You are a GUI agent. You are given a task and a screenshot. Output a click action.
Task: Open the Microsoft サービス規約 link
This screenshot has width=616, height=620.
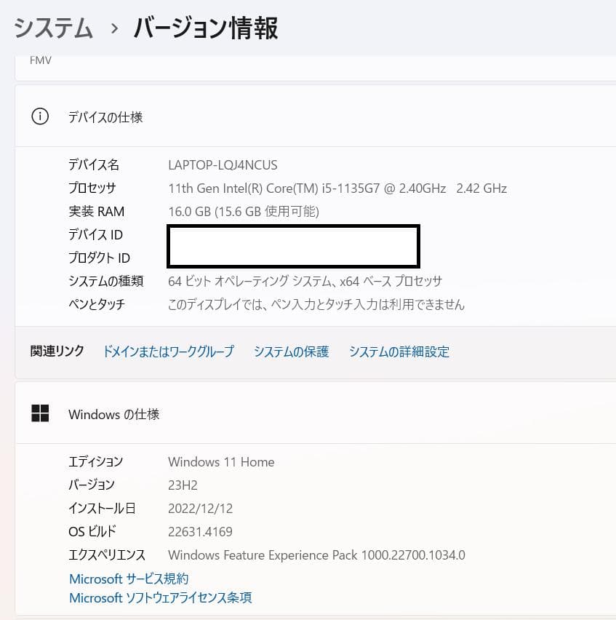click(127, 579)
